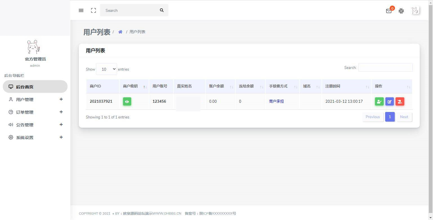Toggle fullscreen mode in the top bar
The image size is (433, 220).
[93, 10]
